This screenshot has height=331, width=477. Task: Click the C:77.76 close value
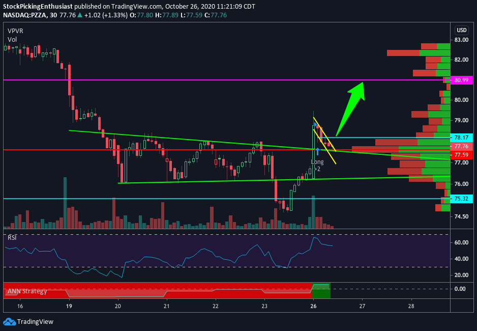point(216,15)
